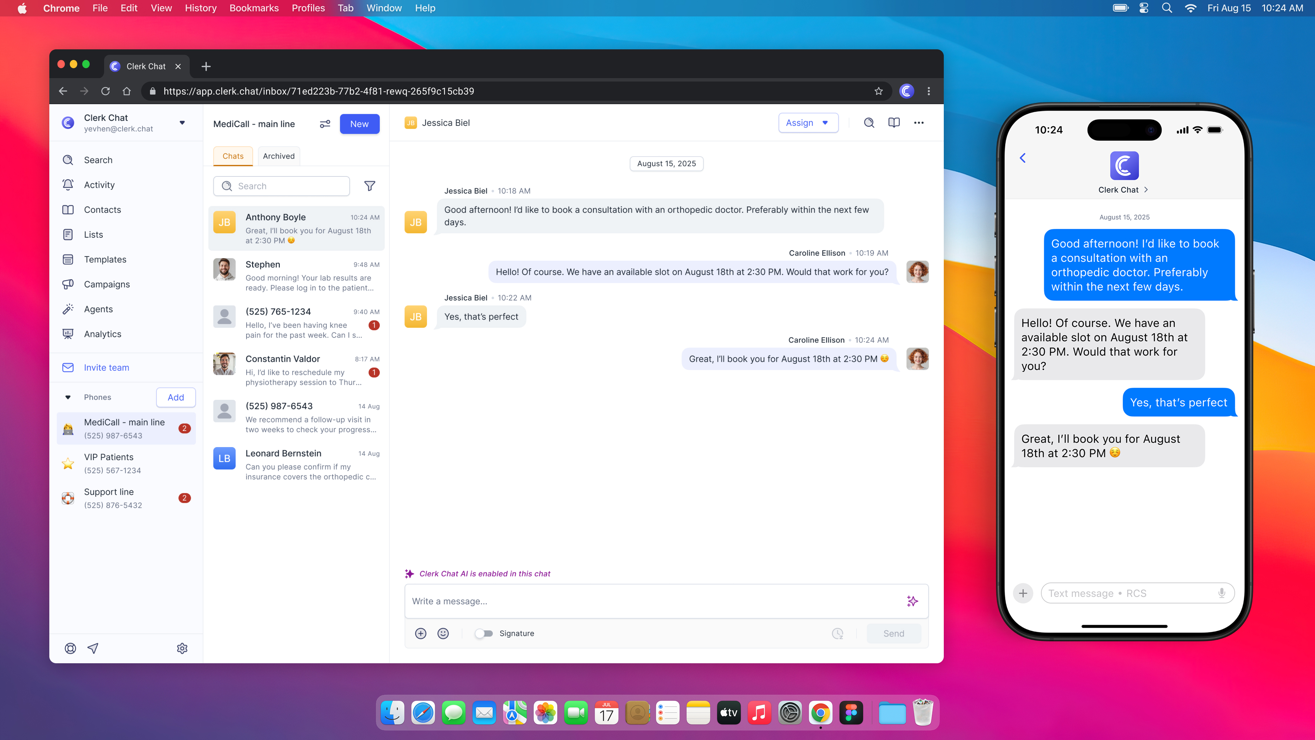Open settings gear at sidebar bottom
The height and width of the screenshot is (740, 1315).
tap(182, 648)
